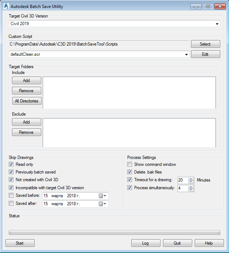This screenshot has width=229, height=253.
Task: Decrease the simultaneous process count
Action: (x=191, y=190)
